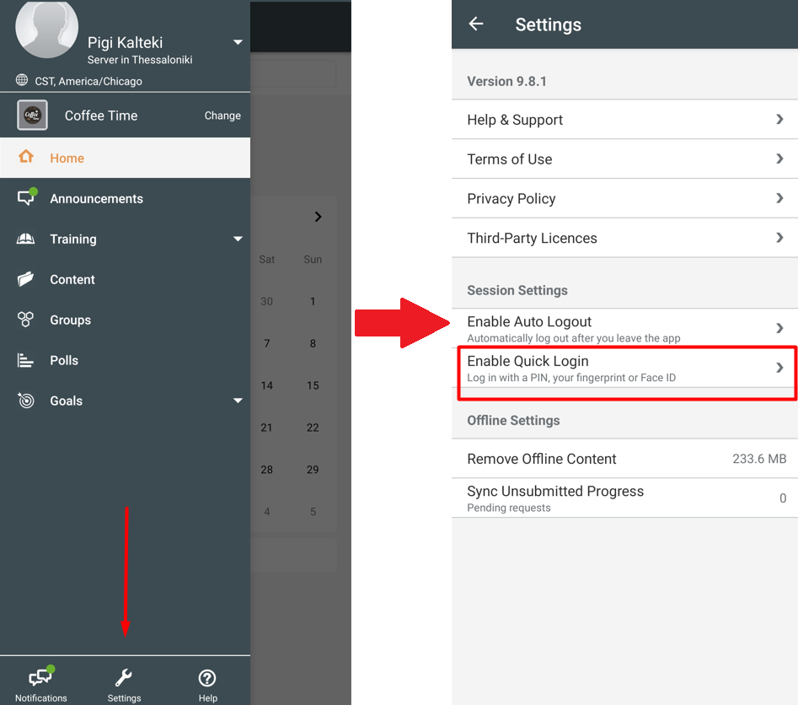Enable Quick Login with PIN
Viewport: 798px width, 705px height.
tap(624, 368)
